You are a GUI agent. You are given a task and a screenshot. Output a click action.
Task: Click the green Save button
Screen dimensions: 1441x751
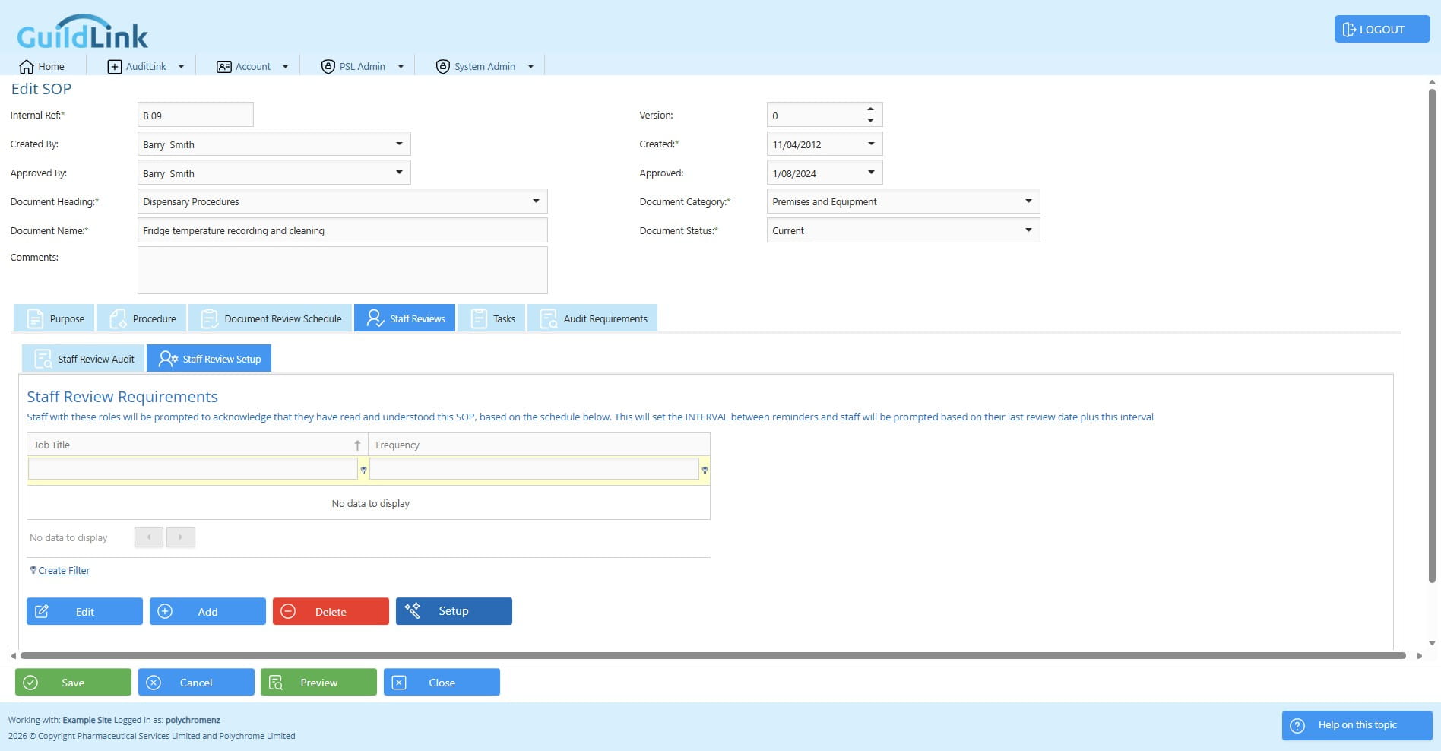73,683
